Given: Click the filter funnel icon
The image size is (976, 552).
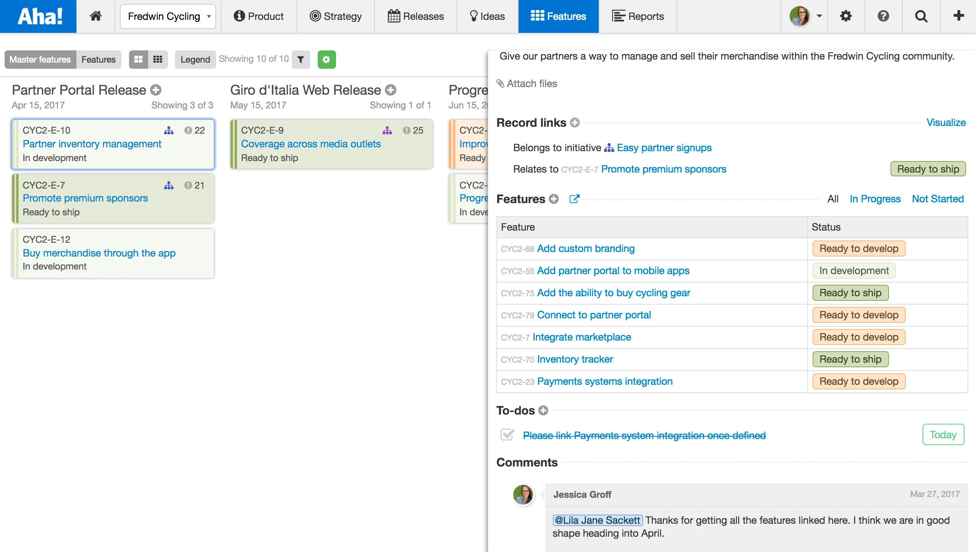Looking at the screenshot, I should [301, 60].
